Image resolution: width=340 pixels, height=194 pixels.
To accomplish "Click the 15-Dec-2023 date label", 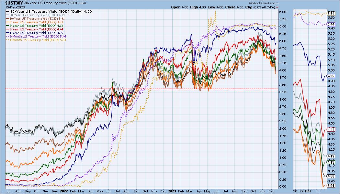I will pos(15,7).
